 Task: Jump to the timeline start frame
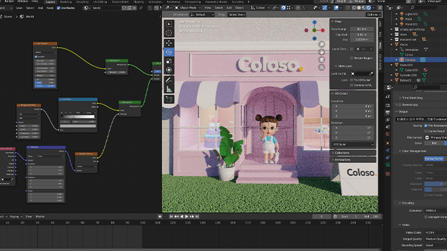[171, 216]
